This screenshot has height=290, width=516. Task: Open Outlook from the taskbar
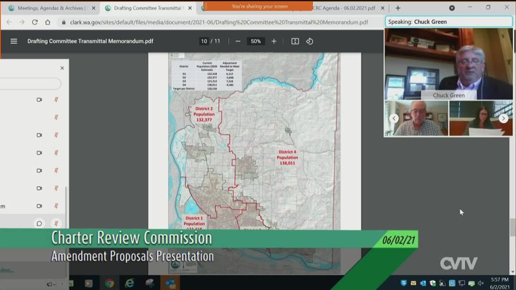170,283
